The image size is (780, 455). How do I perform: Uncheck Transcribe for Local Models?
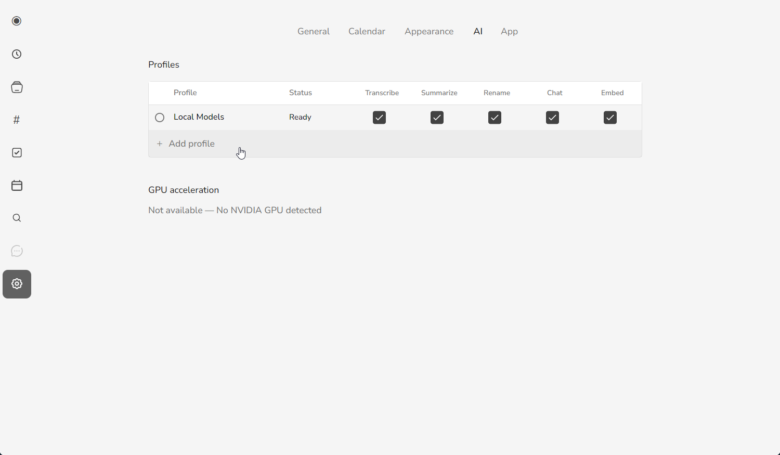[380, 118]
